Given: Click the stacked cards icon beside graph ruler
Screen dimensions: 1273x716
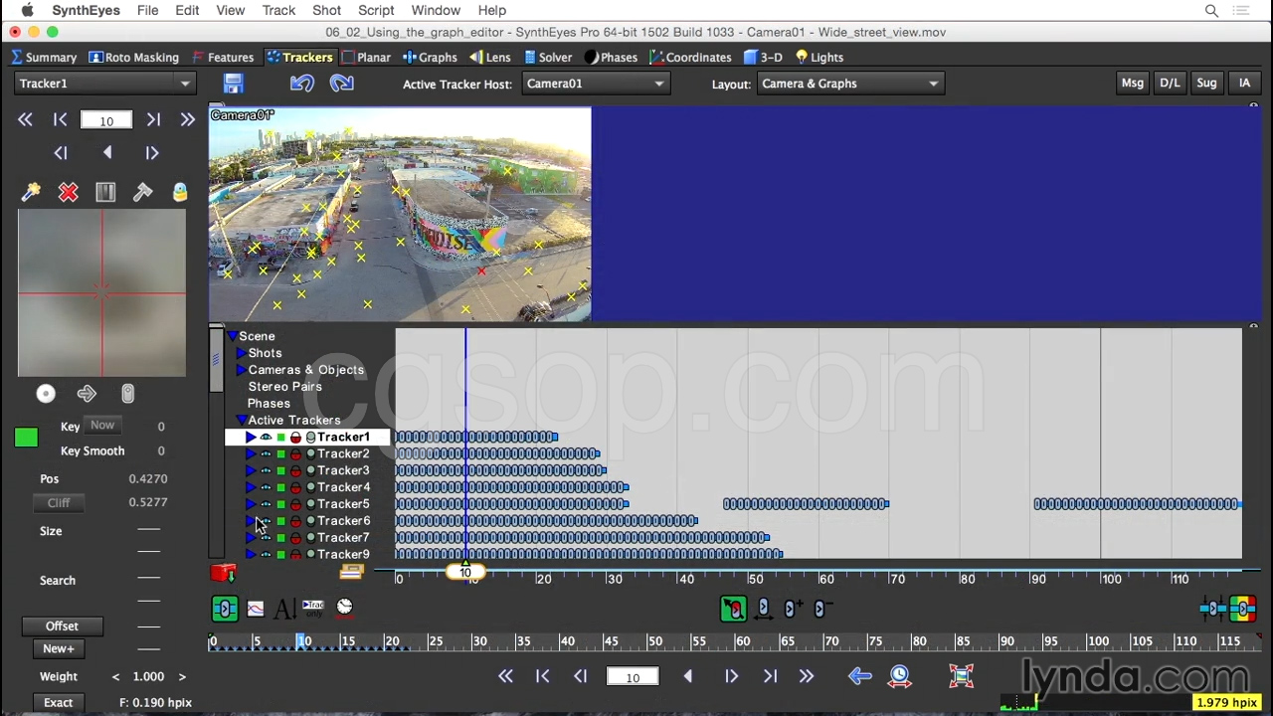Looking at the screenshot, I should [x=351, y=572].
